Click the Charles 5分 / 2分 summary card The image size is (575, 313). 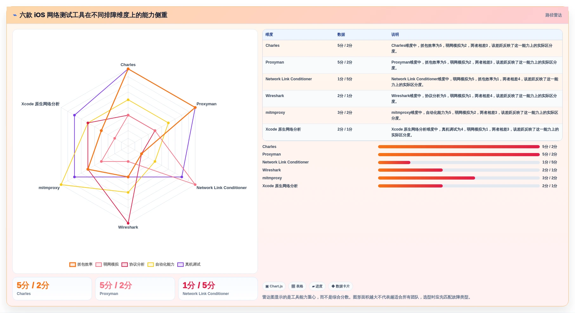pyautogui.click(x=52, y=289)
